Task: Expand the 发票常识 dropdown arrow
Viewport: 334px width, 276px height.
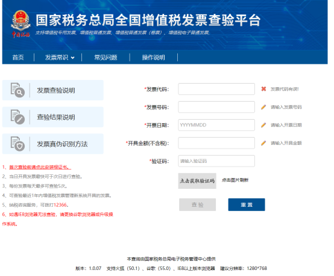Action: pos(72,58)
